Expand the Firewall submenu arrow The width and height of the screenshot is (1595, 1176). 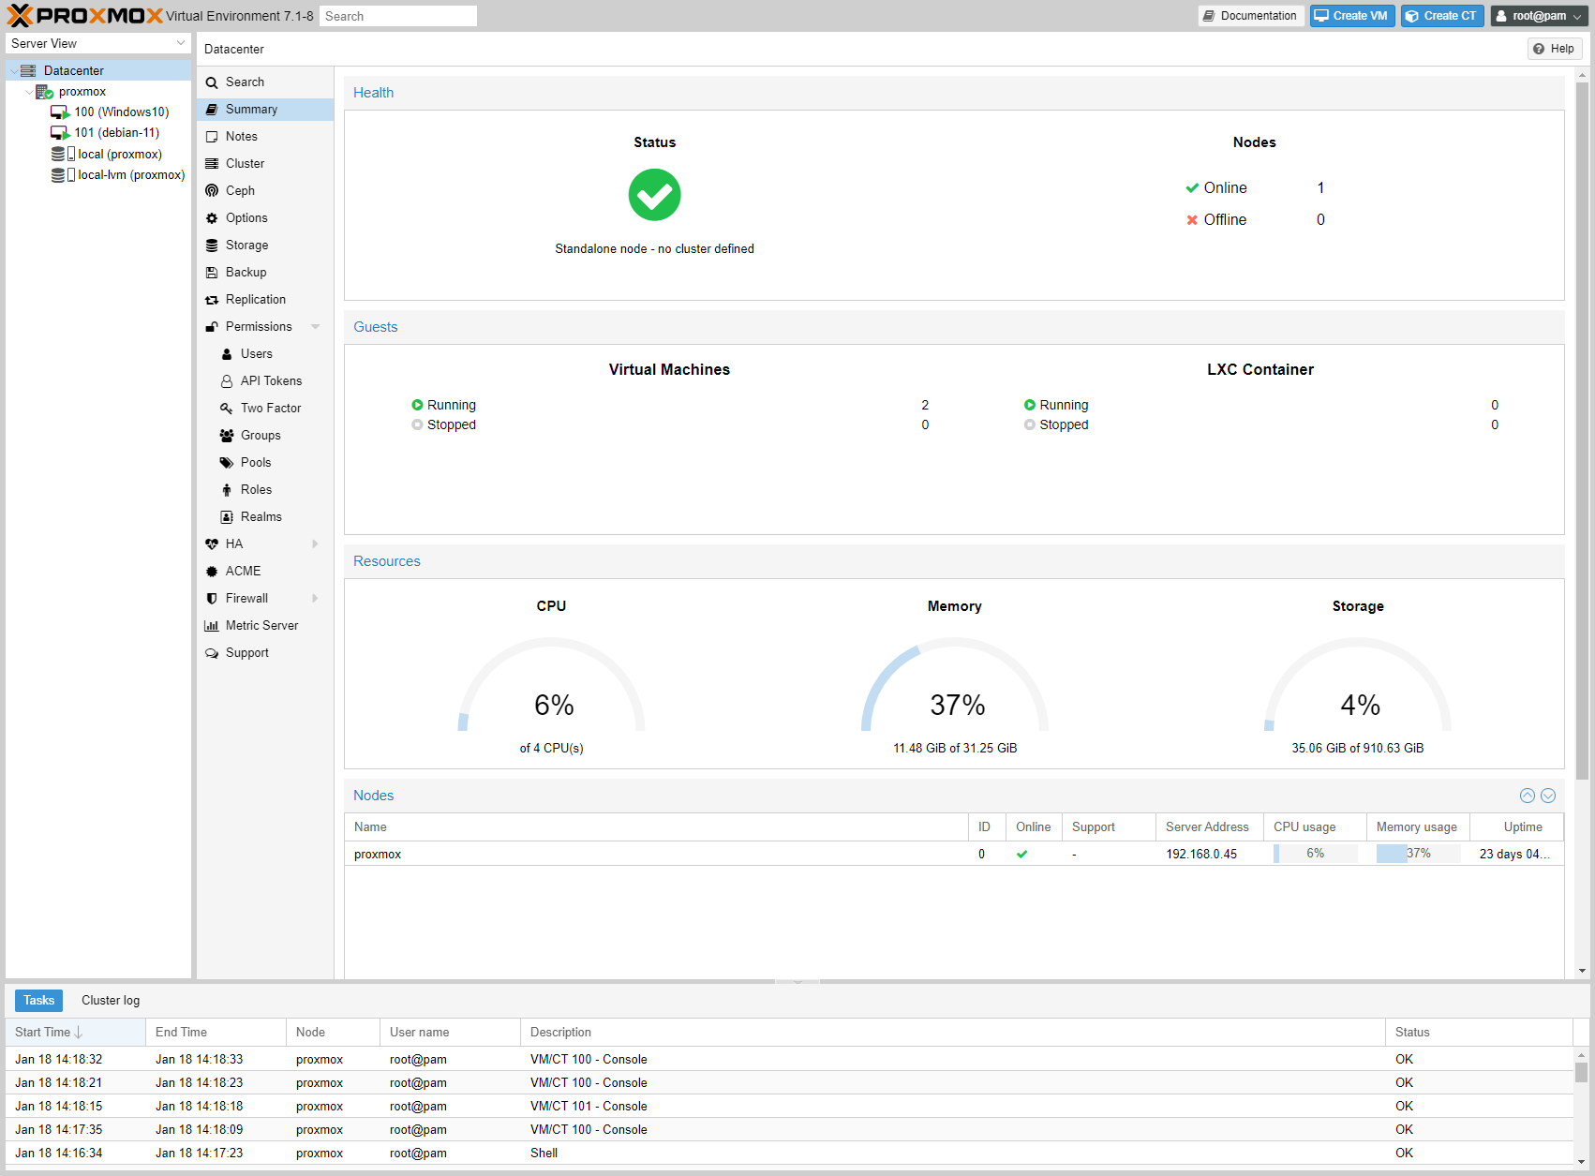[315, 598]
